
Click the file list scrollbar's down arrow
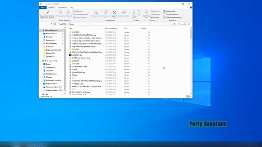(191, 94)
